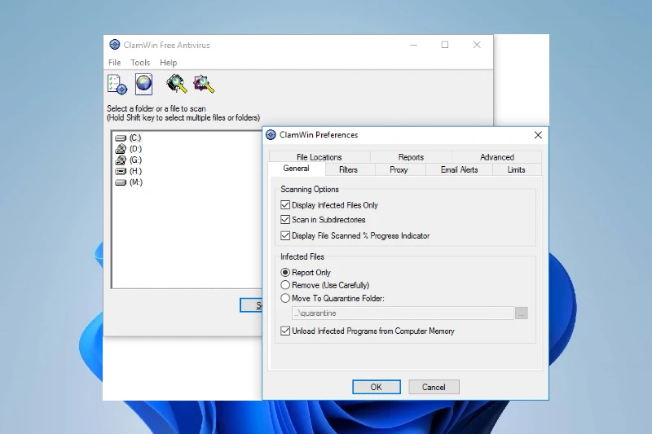Switch to the Advanced tab
Image resolution: width=652 pixels, height=434 pixels.
(497, 157)
